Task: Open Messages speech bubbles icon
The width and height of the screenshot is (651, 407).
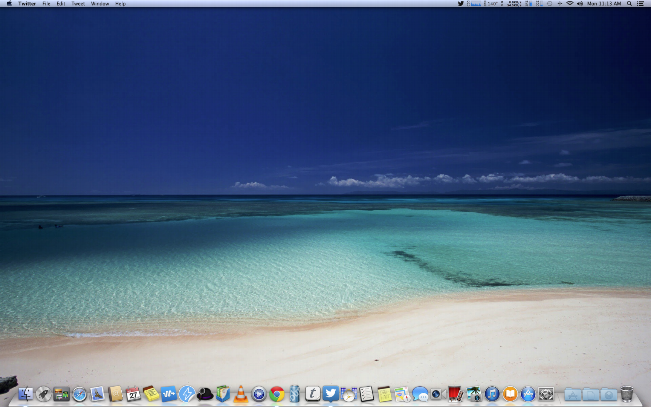Action: pos(420,394)
